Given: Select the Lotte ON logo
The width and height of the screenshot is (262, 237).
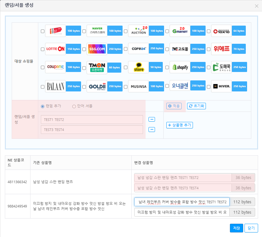Looking at the screenshot, I should (x=55, y=49).
